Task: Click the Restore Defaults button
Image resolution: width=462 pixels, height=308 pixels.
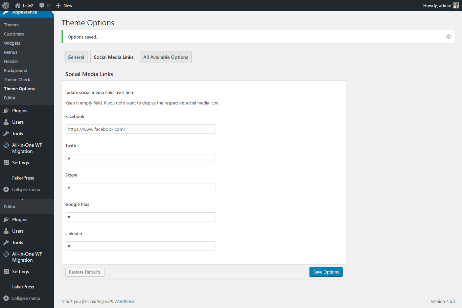Action: pyautogui.click(x=85, y=272)
